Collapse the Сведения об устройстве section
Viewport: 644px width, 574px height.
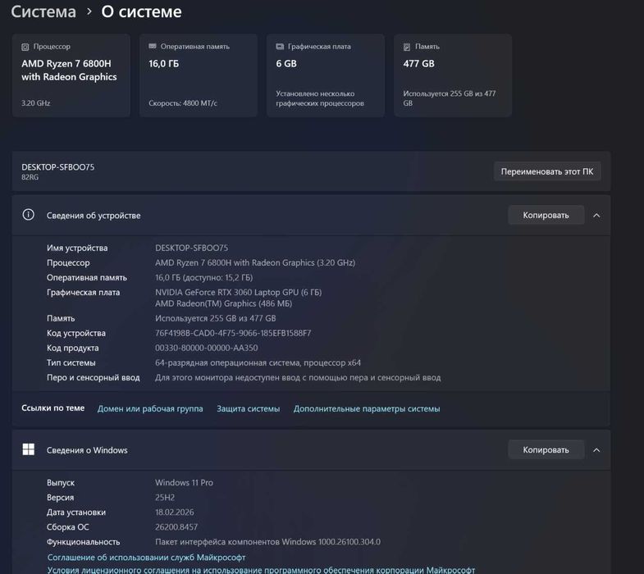[596, 215]
